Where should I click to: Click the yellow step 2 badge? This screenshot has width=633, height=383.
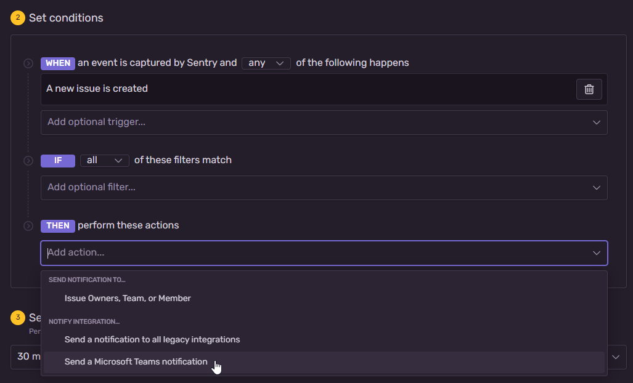coord(18,18)
